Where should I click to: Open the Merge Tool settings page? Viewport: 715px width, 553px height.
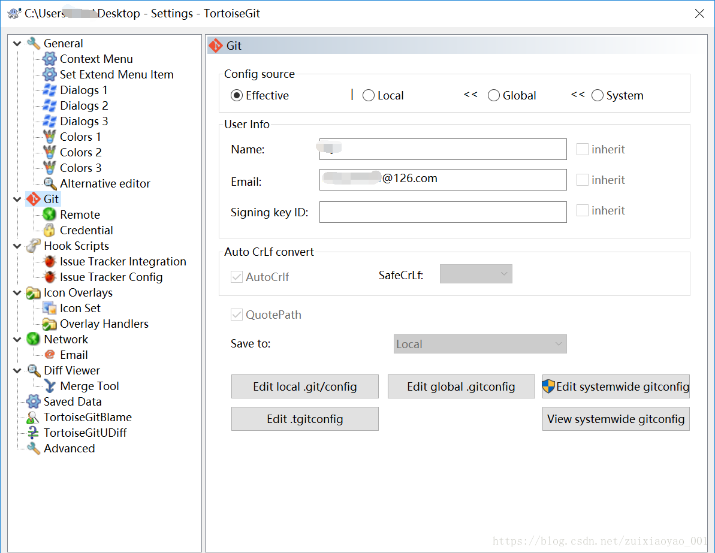pos(89,386)
